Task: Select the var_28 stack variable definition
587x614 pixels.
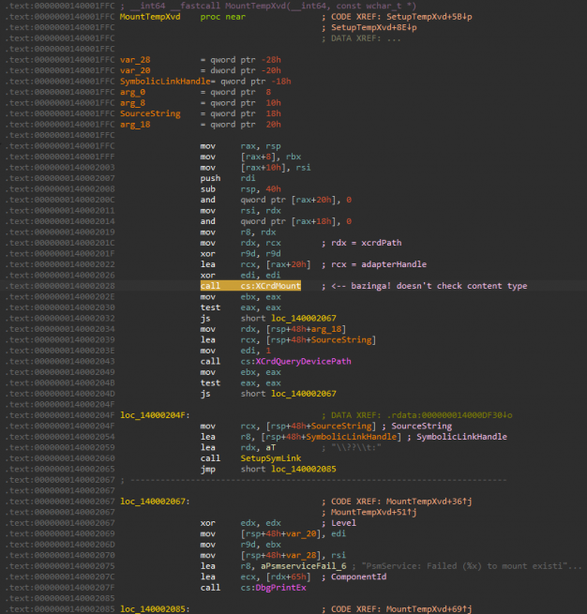Action: (137, 60)
